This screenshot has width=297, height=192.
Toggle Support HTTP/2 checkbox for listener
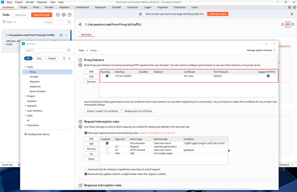268,76
